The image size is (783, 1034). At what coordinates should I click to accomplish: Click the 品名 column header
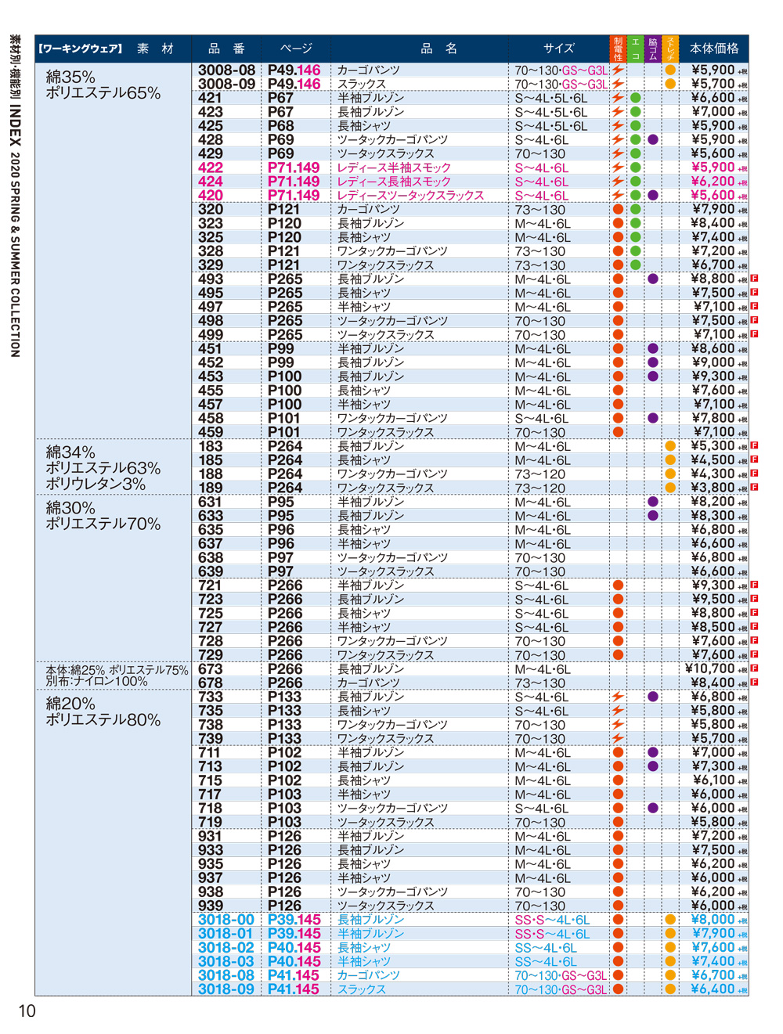tap(438, 49)
